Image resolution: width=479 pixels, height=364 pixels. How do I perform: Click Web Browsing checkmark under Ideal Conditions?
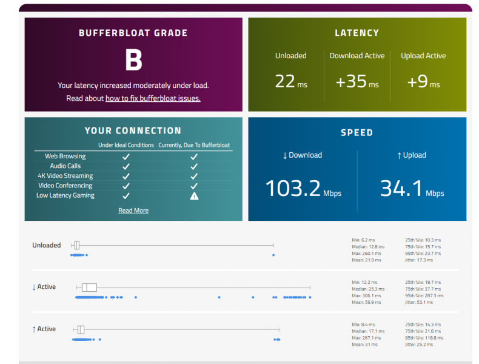pyautogui.click(x=126, y=157)
